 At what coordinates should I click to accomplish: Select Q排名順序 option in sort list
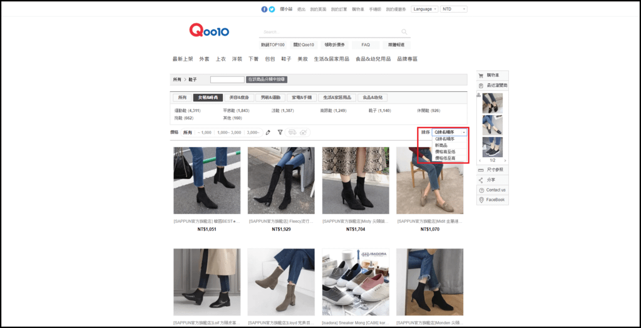coord(449,139)
